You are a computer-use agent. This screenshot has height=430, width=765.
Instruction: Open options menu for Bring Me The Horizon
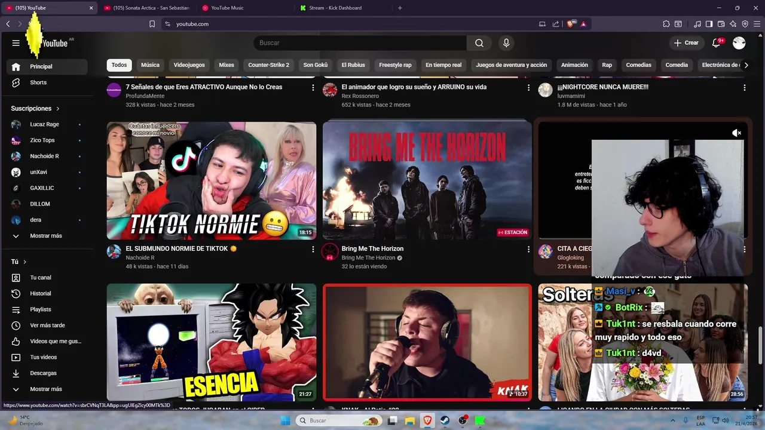pos(528,249)
